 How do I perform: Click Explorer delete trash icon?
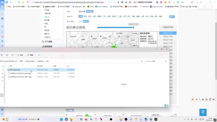pyautogui.click(x=13, y=55)
